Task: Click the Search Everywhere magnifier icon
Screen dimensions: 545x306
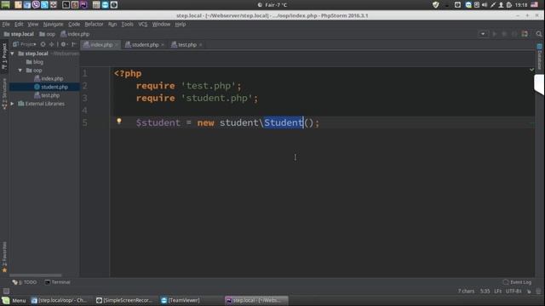Action: click(539, 34)
